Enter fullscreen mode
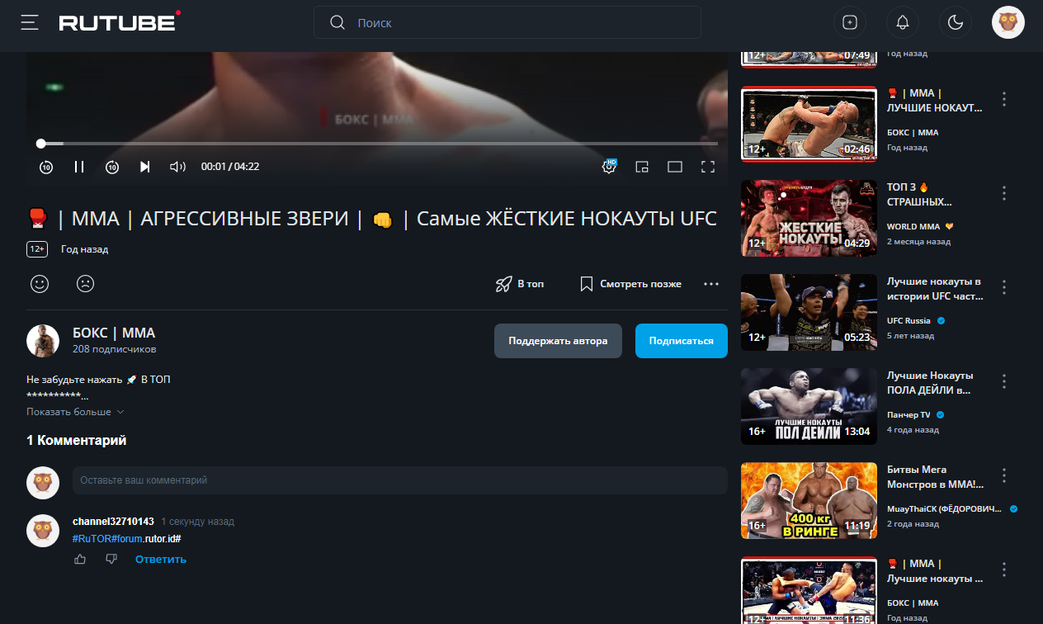 707,167
